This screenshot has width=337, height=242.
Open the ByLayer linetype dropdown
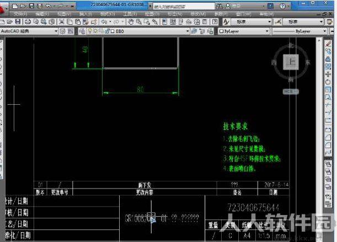pos(299,31)
